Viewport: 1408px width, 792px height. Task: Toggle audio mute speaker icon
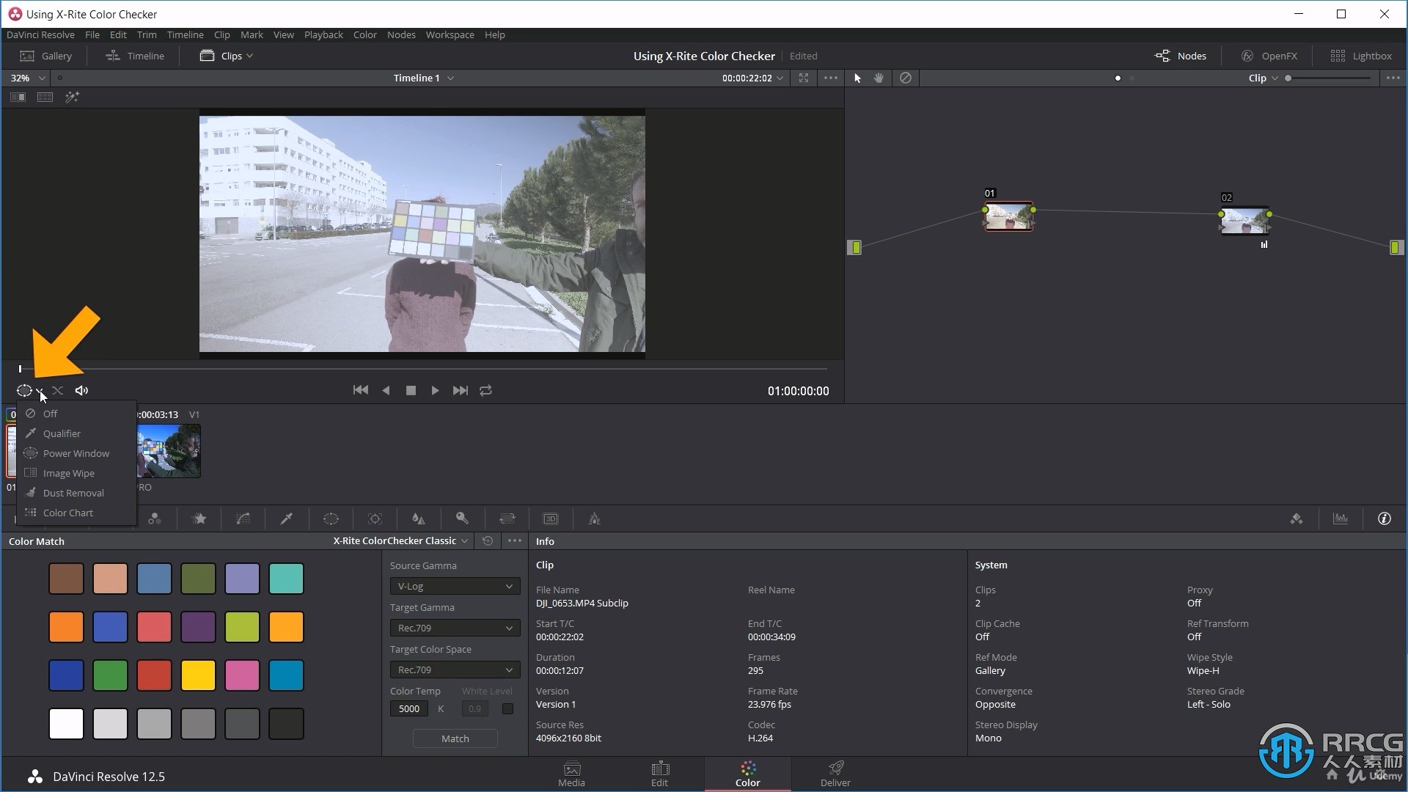coord(81,391)
